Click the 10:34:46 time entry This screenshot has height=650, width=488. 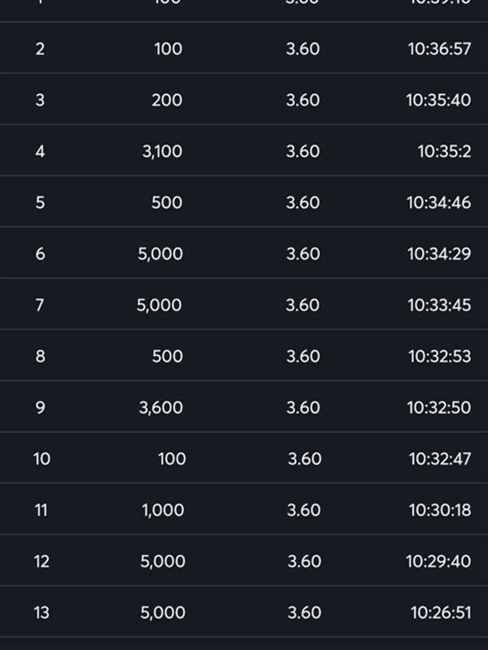[439, 202]
